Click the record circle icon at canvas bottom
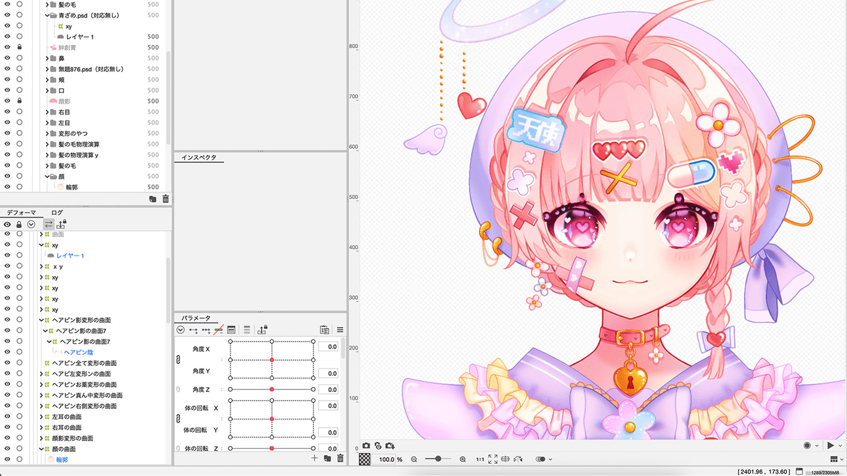847x476 pixels. pos(807,446)
